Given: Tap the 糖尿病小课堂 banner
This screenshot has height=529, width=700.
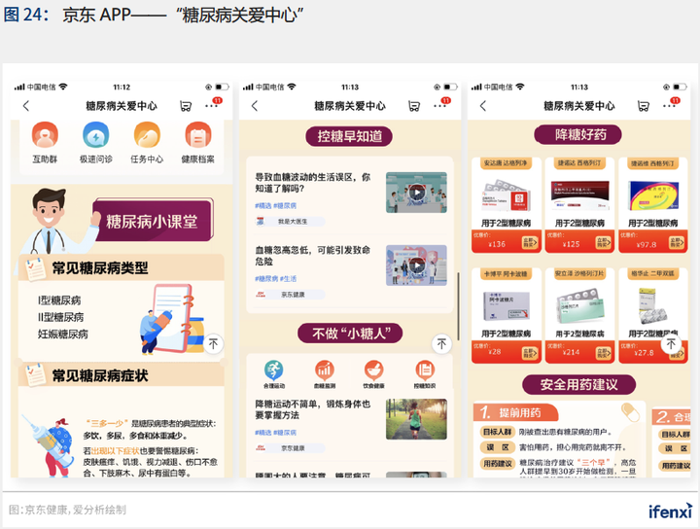Looking at the screenshot, I should coord(153,221).
